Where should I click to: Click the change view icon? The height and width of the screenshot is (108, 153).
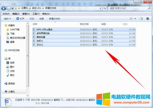pyautogui.click(x=131, y=18)
